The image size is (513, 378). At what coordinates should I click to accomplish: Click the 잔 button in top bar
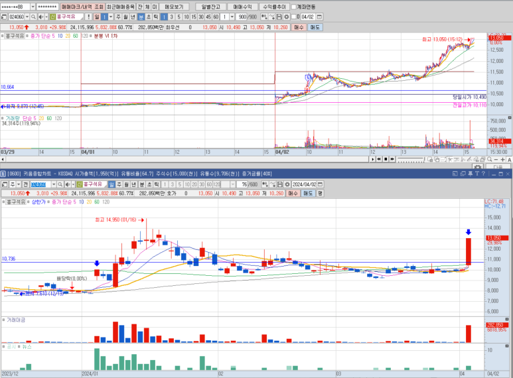coord(140,7)
